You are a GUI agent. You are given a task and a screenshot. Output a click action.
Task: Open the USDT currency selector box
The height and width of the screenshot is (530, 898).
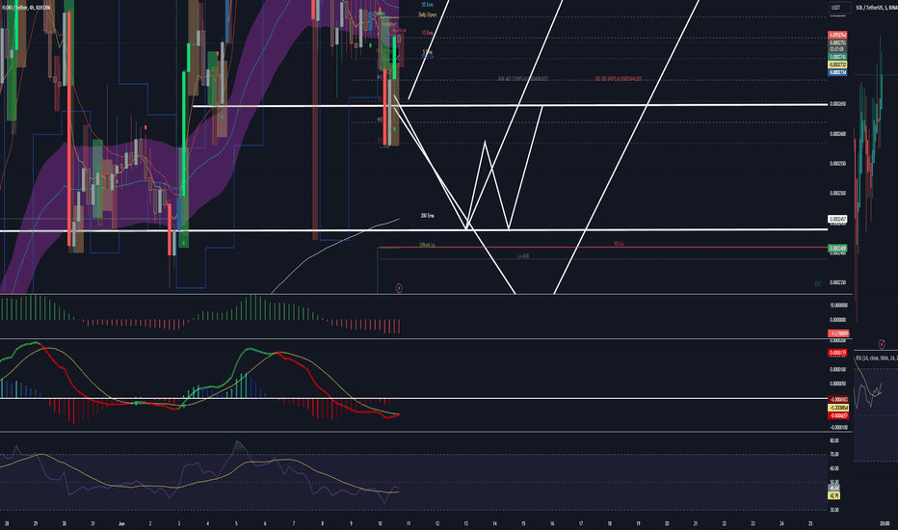839,8
